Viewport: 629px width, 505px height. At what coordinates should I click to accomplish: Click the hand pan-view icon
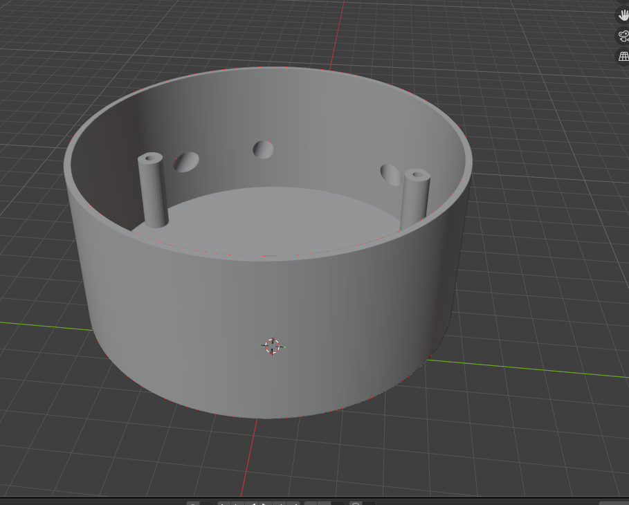tap(623, 16)
